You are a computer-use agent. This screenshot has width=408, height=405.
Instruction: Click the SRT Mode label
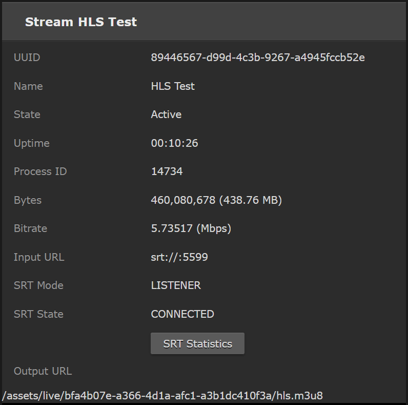pos(38,285)
